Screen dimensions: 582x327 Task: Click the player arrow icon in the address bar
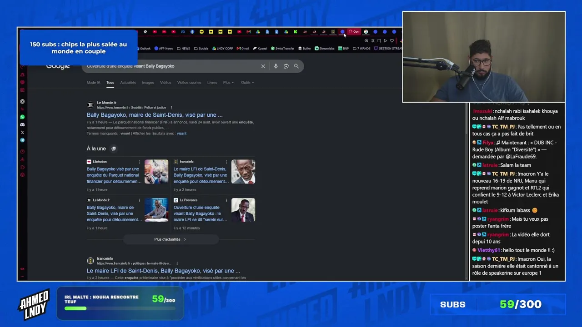(x=386, y=41)
